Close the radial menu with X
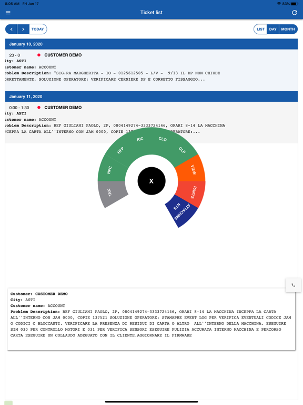This screenshot has width=303, height=405. 151,181
